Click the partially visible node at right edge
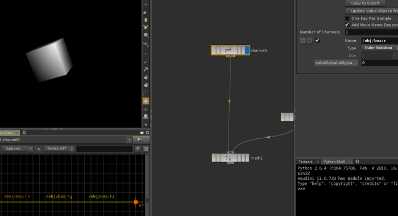The image size is (398, 216). point(287,117)
